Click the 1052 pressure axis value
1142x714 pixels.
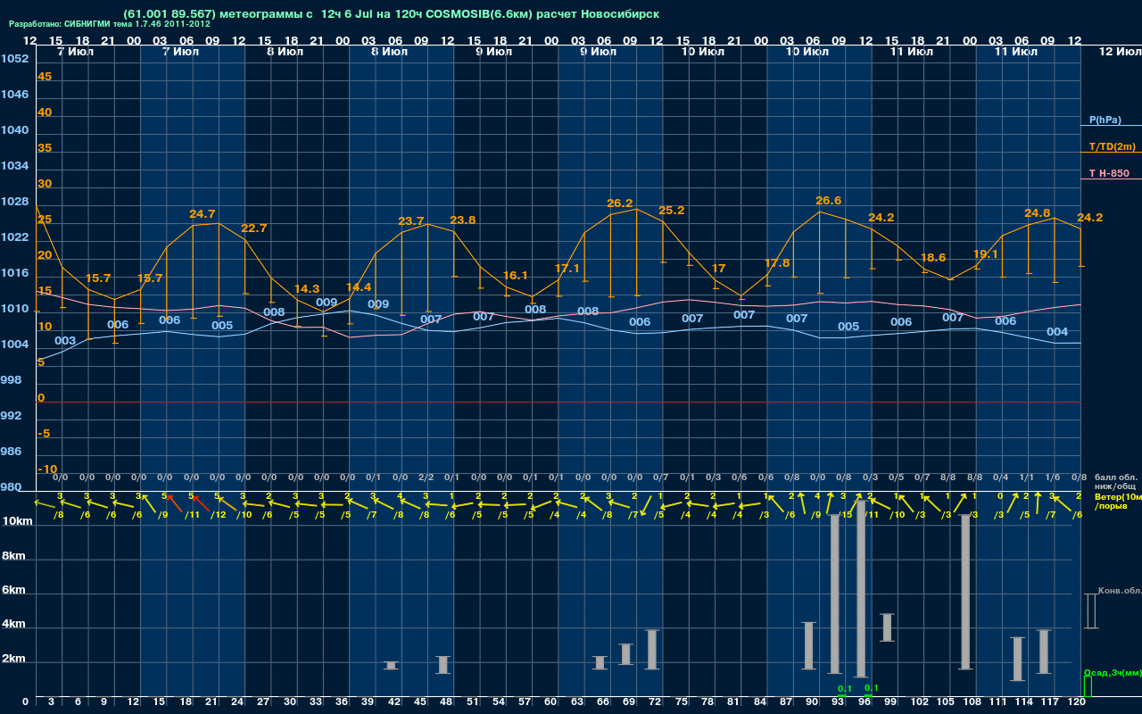13,59
